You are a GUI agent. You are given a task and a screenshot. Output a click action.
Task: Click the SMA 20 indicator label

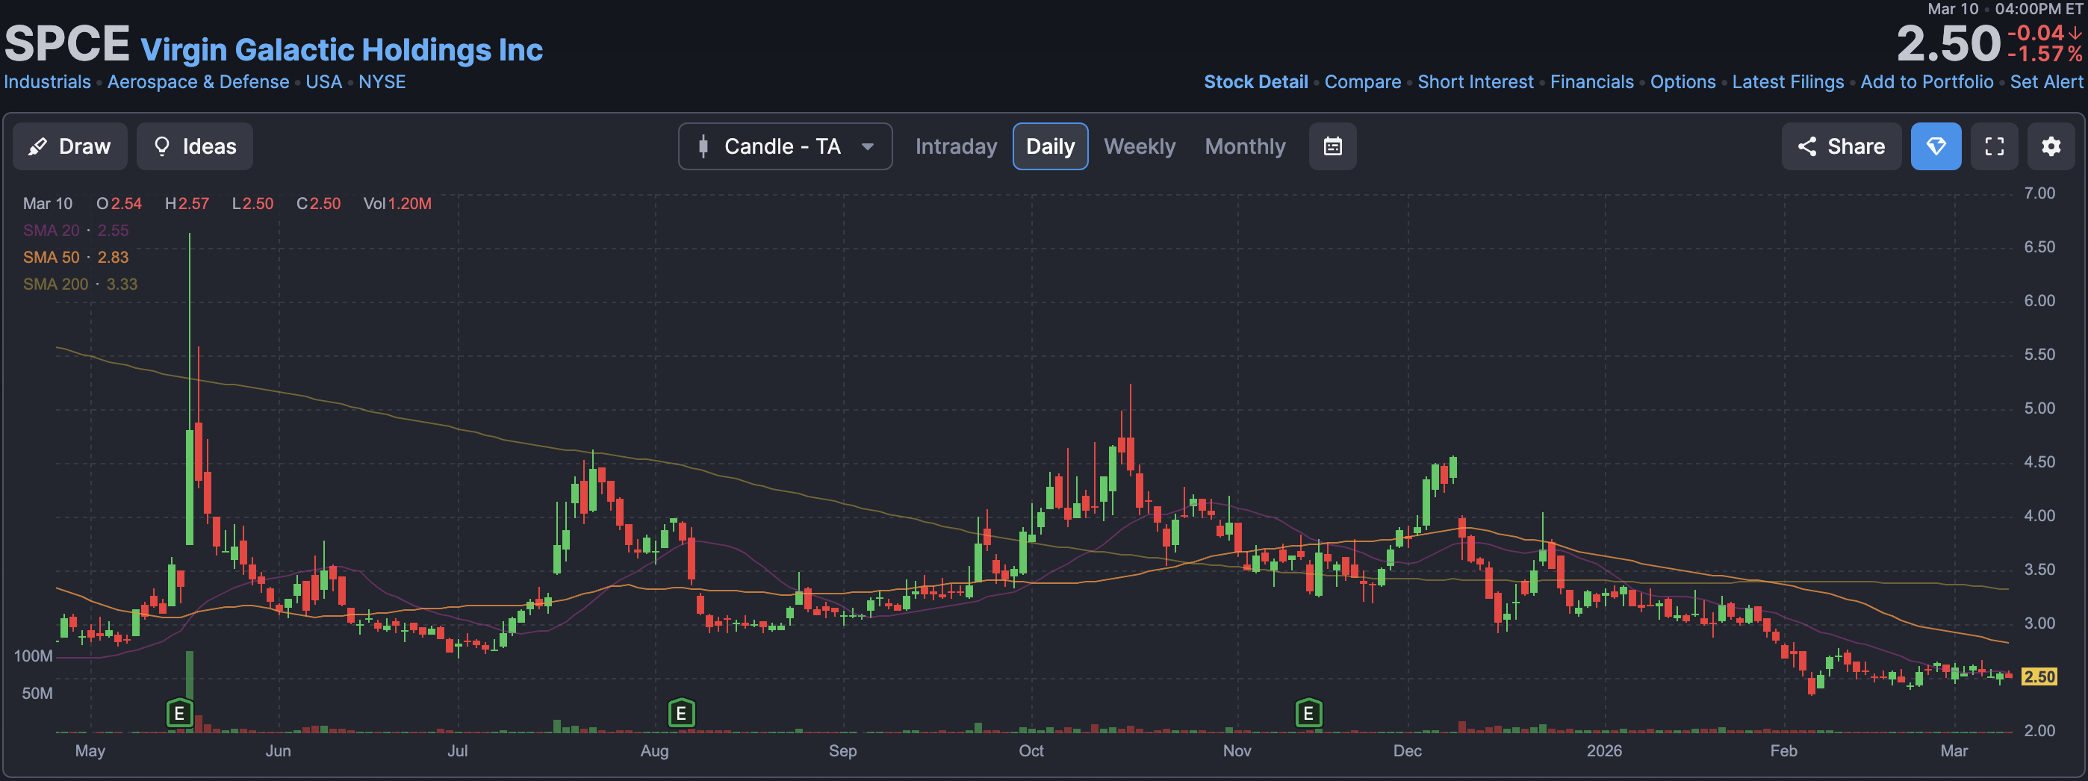click(51, 230)
